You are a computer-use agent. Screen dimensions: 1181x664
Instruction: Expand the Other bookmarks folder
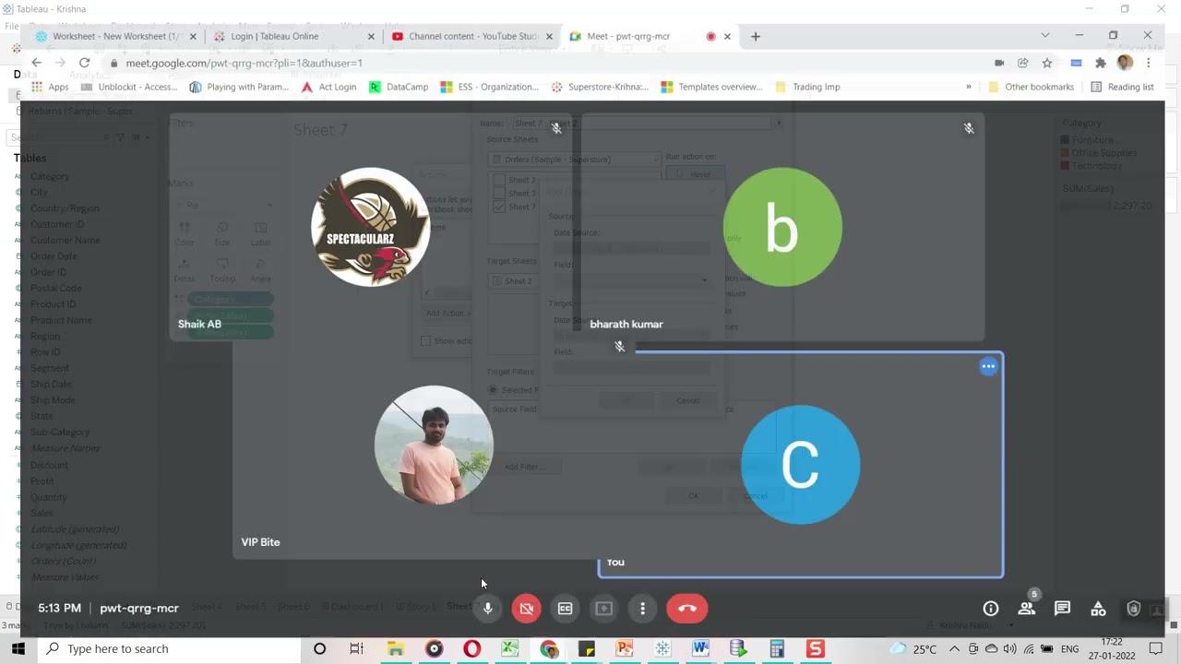tap(1031, 87)
